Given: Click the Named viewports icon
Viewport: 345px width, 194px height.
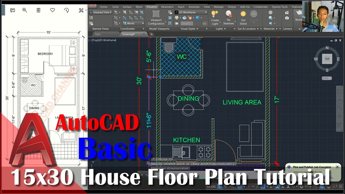Looking at the screenshot, I should (170, 12).
